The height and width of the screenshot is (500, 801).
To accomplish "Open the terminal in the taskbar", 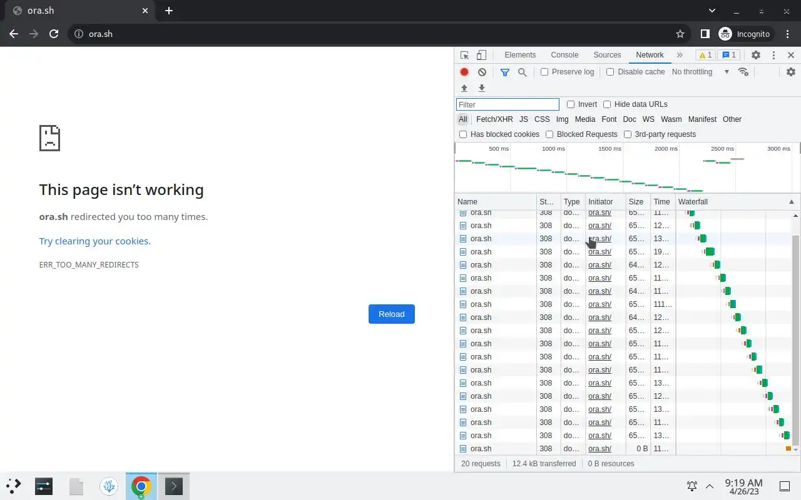I will tap(173, 486).
